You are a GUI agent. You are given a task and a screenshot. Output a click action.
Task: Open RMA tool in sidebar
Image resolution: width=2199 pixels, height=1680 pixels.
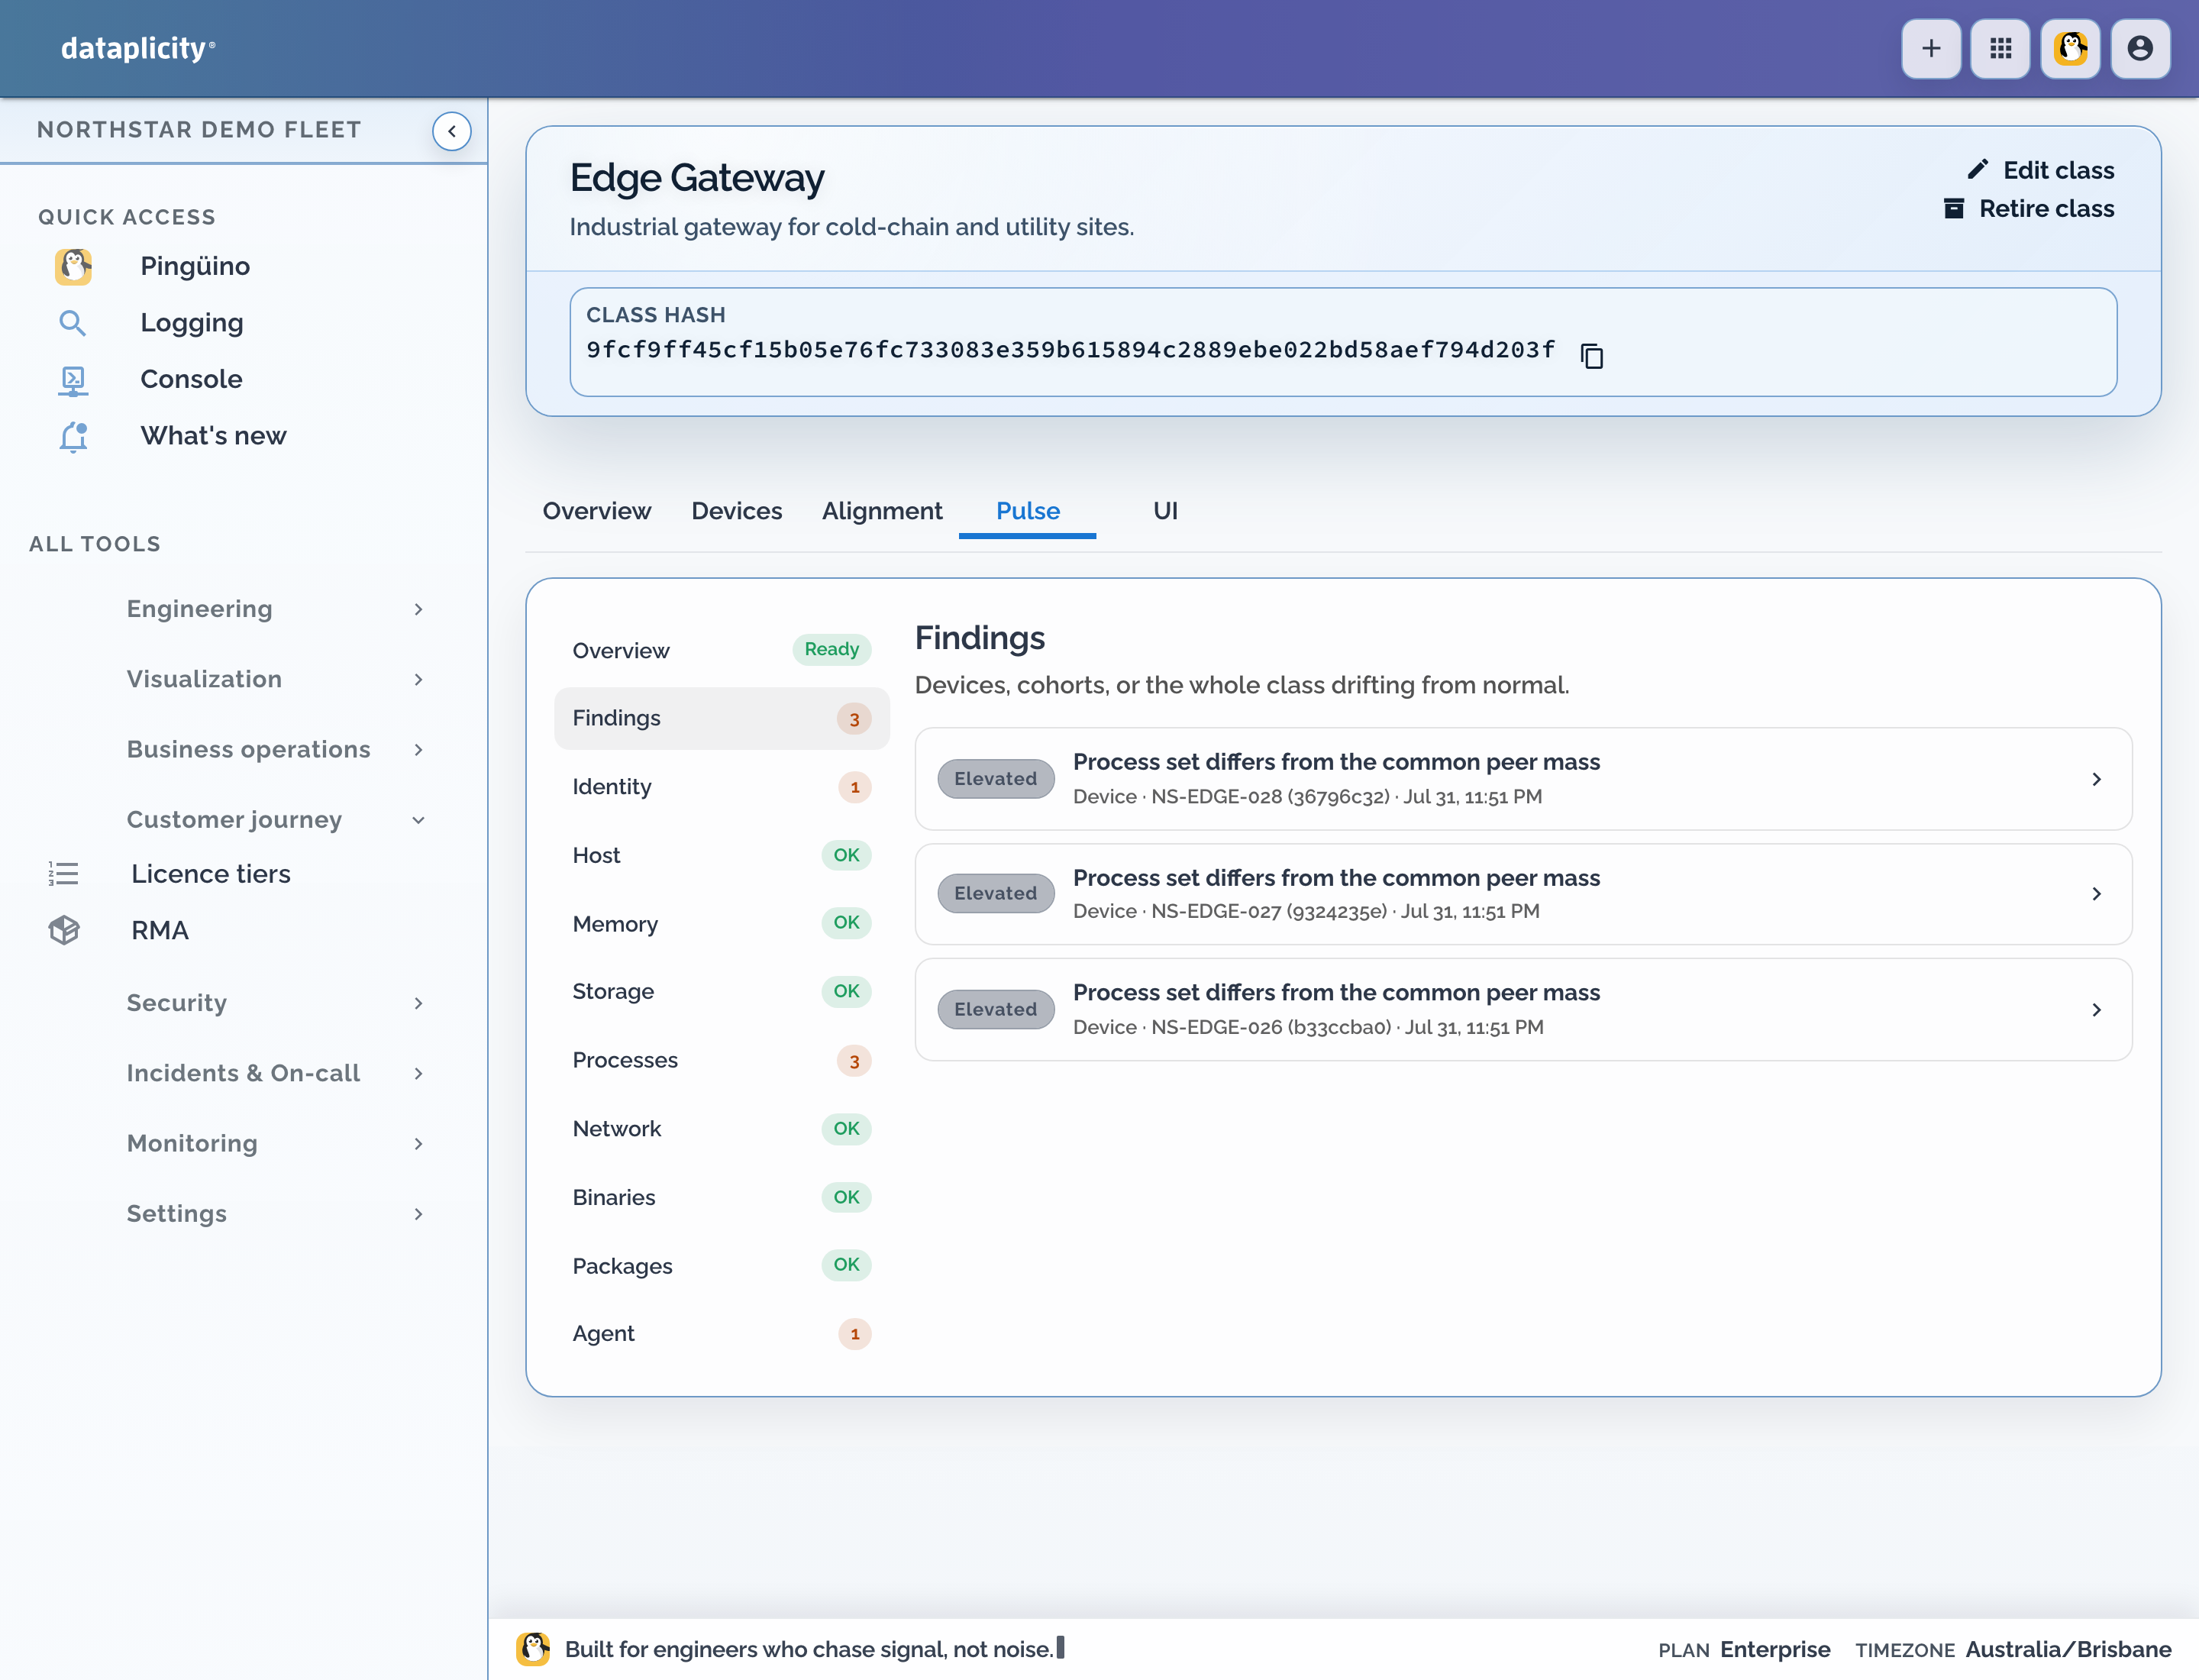160,930
